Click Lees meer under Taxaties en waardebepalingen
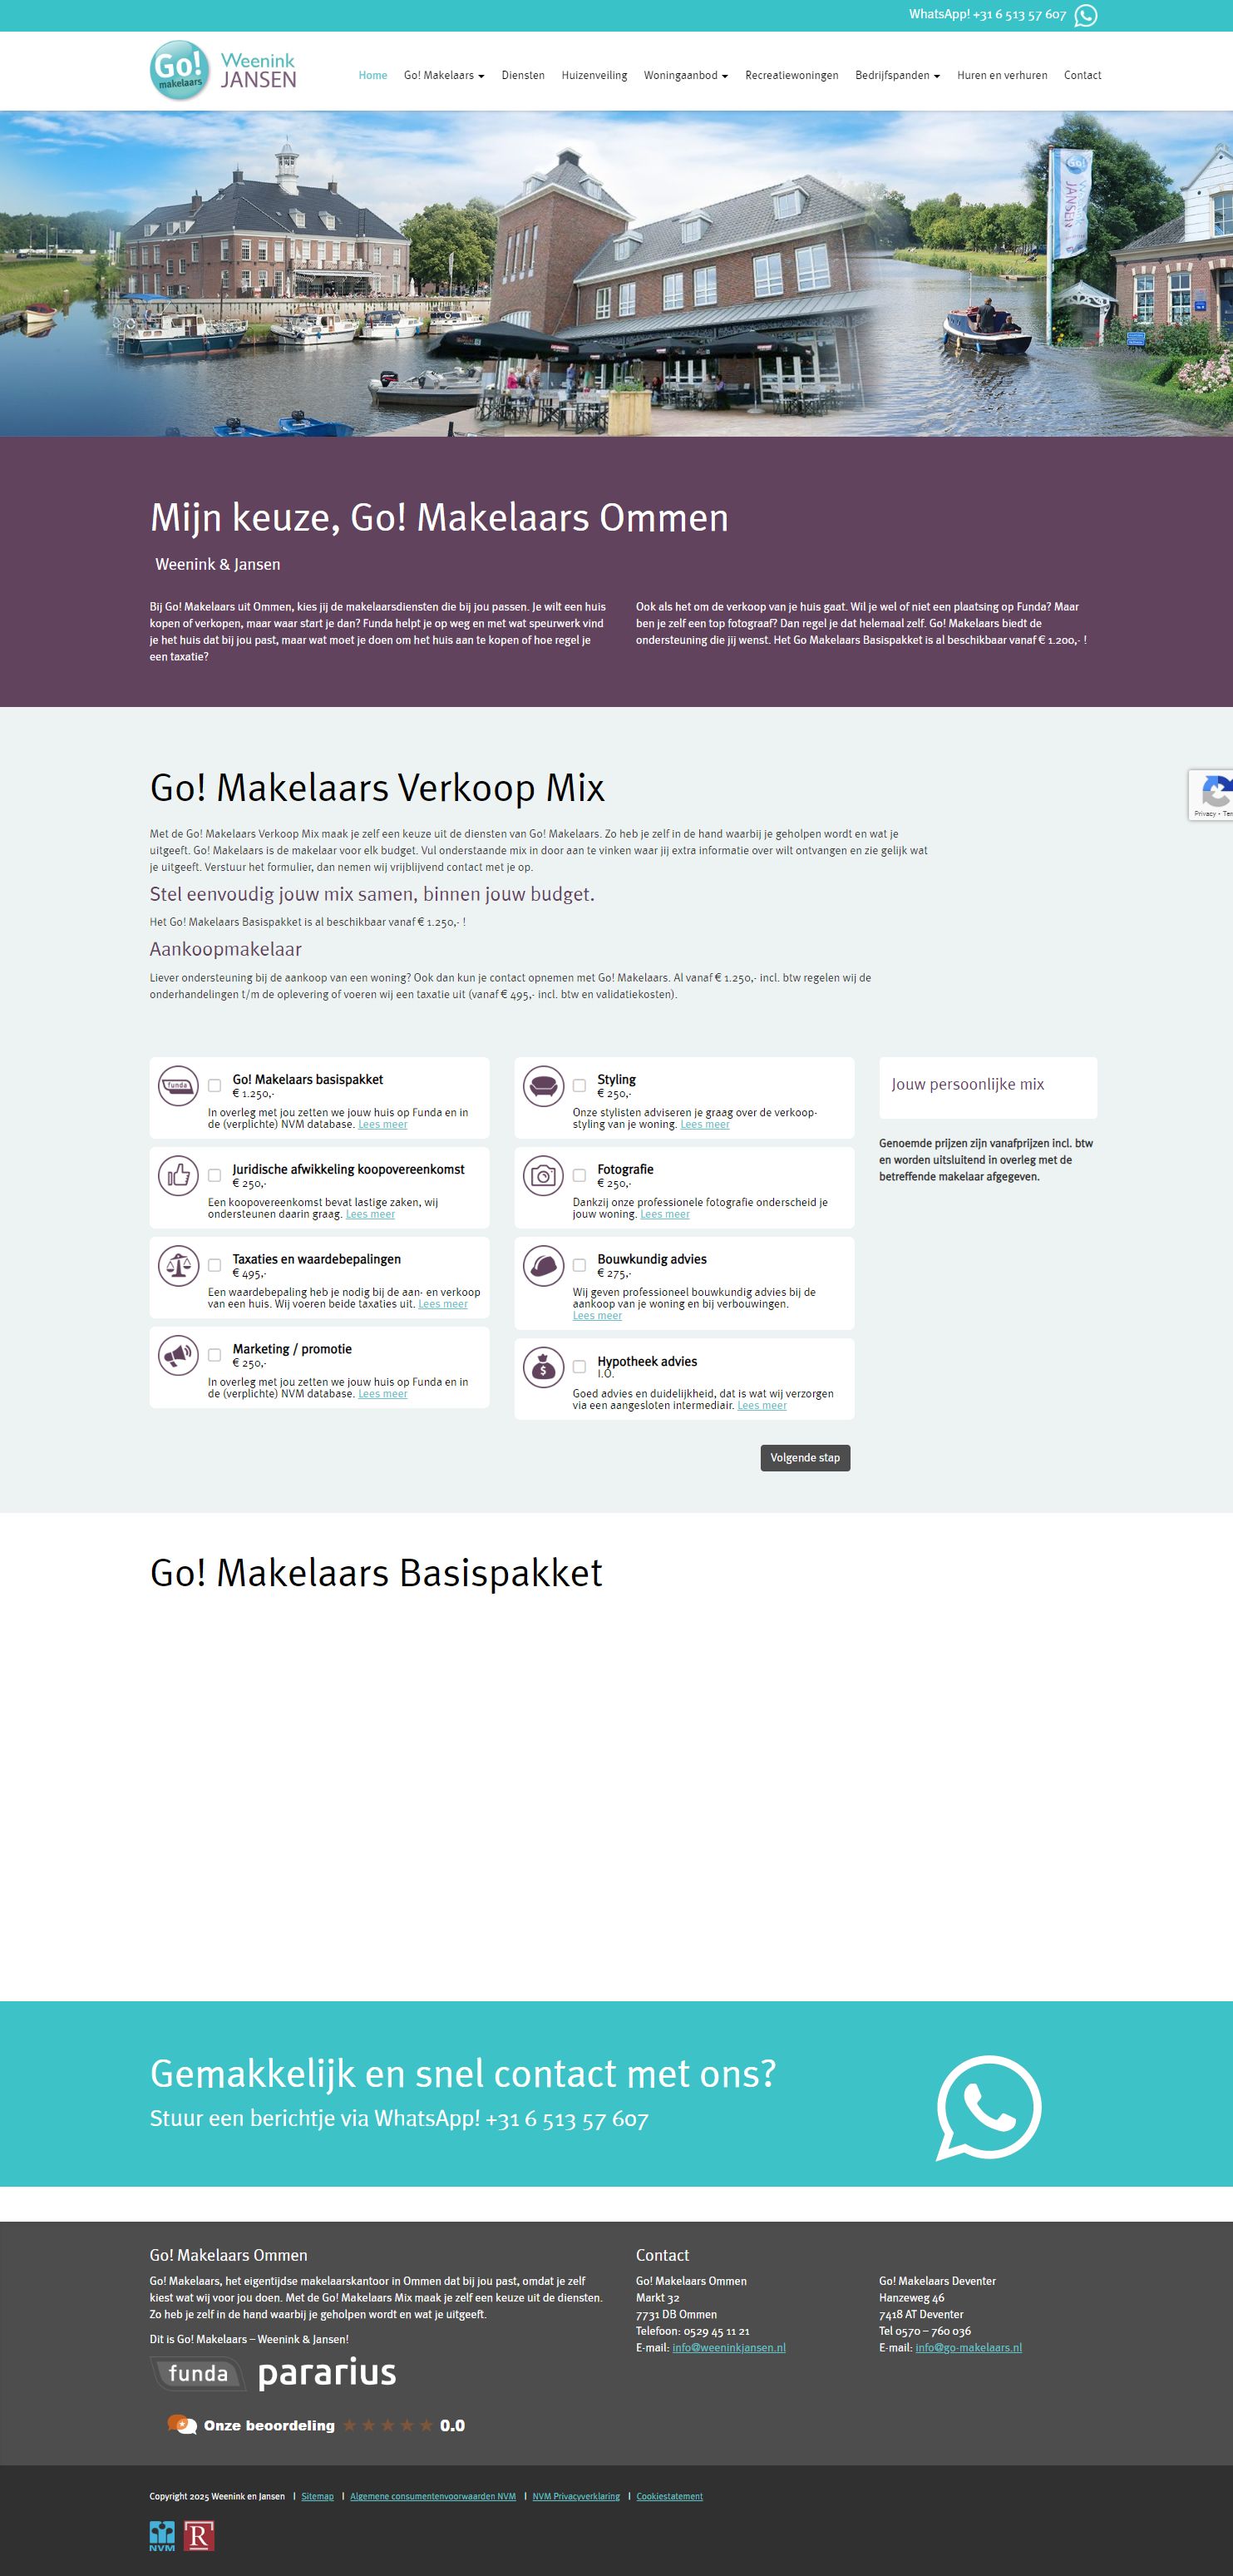 coord(442,1304)
